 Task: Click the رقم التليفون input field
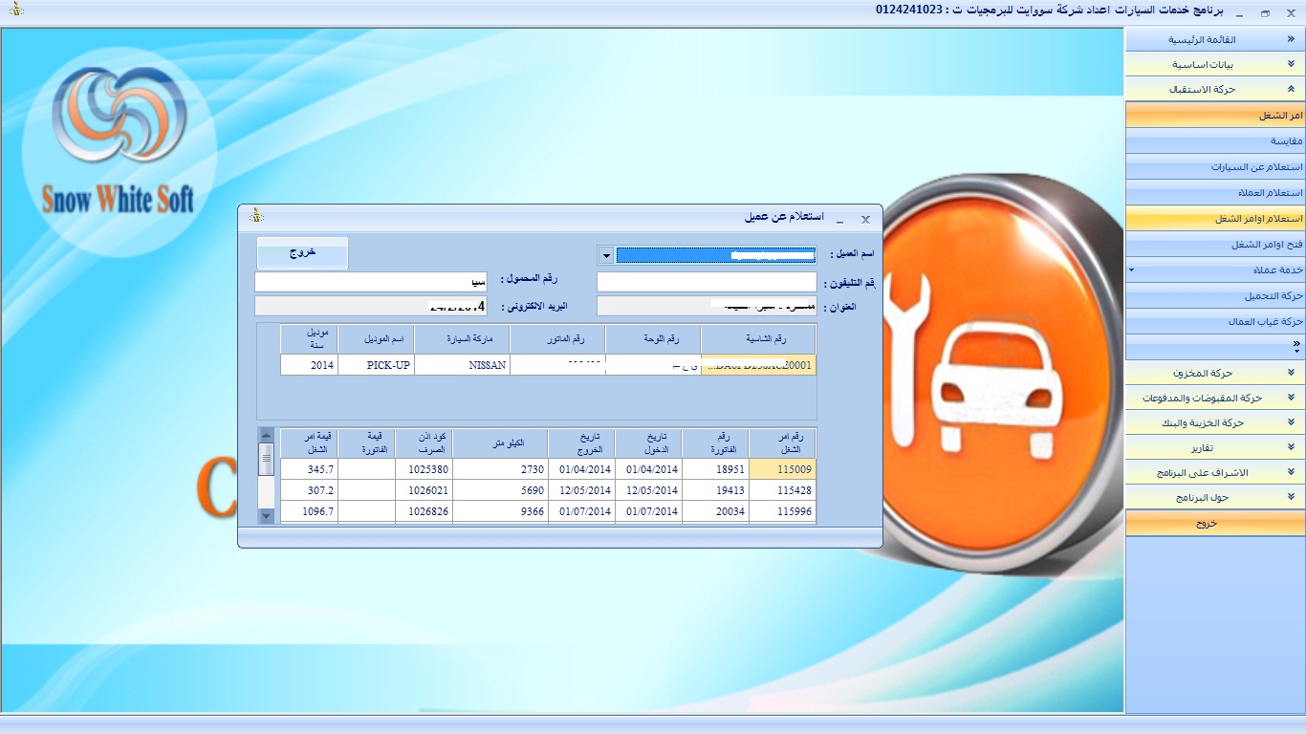[706, 282]
